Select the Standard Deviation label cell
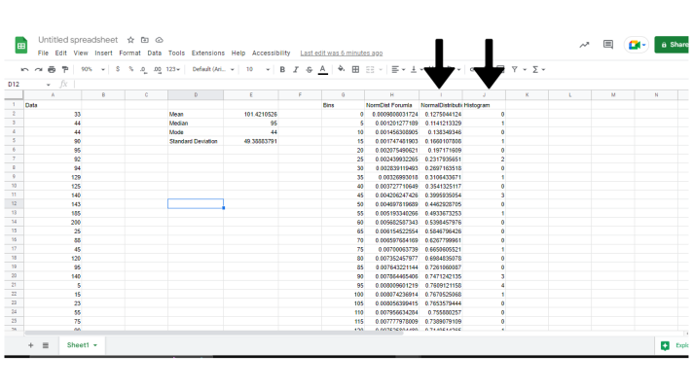Viewport: 693px width, 389px height. tap(196, 141)
